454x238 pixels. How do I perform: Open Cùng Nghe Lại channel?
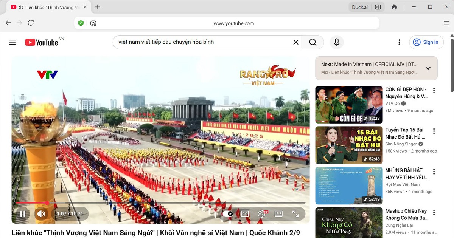pyautogui.click(x=399, y=225)
